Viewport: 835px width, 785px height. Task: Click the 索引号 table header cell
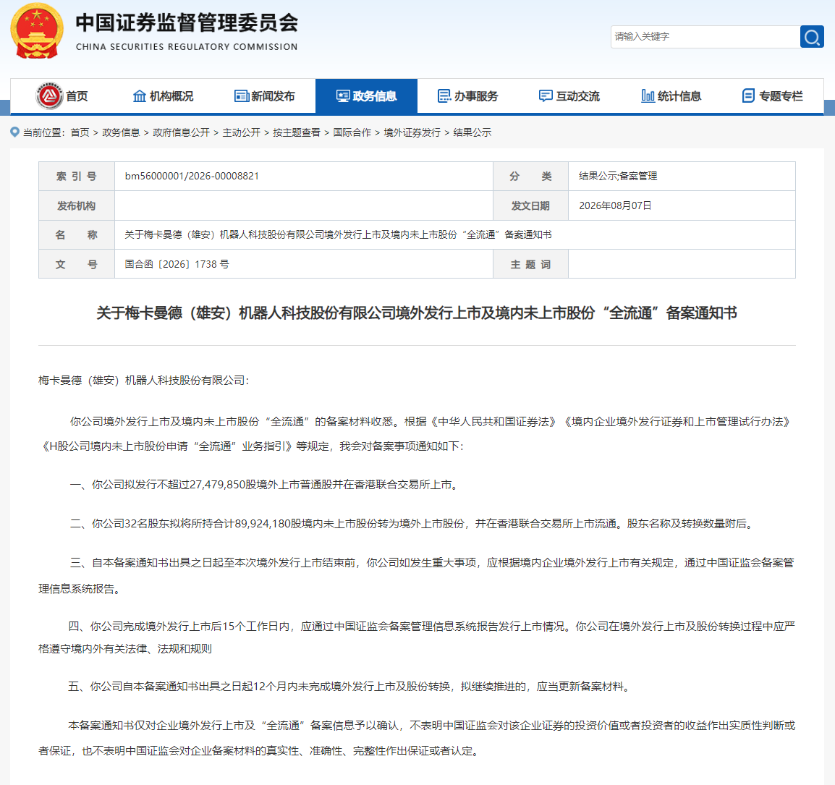[x=77, y=177]
